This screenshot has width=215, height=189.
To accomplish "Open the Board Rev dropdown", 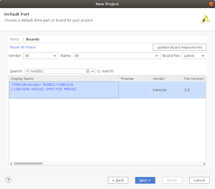I will pos(194,56).
